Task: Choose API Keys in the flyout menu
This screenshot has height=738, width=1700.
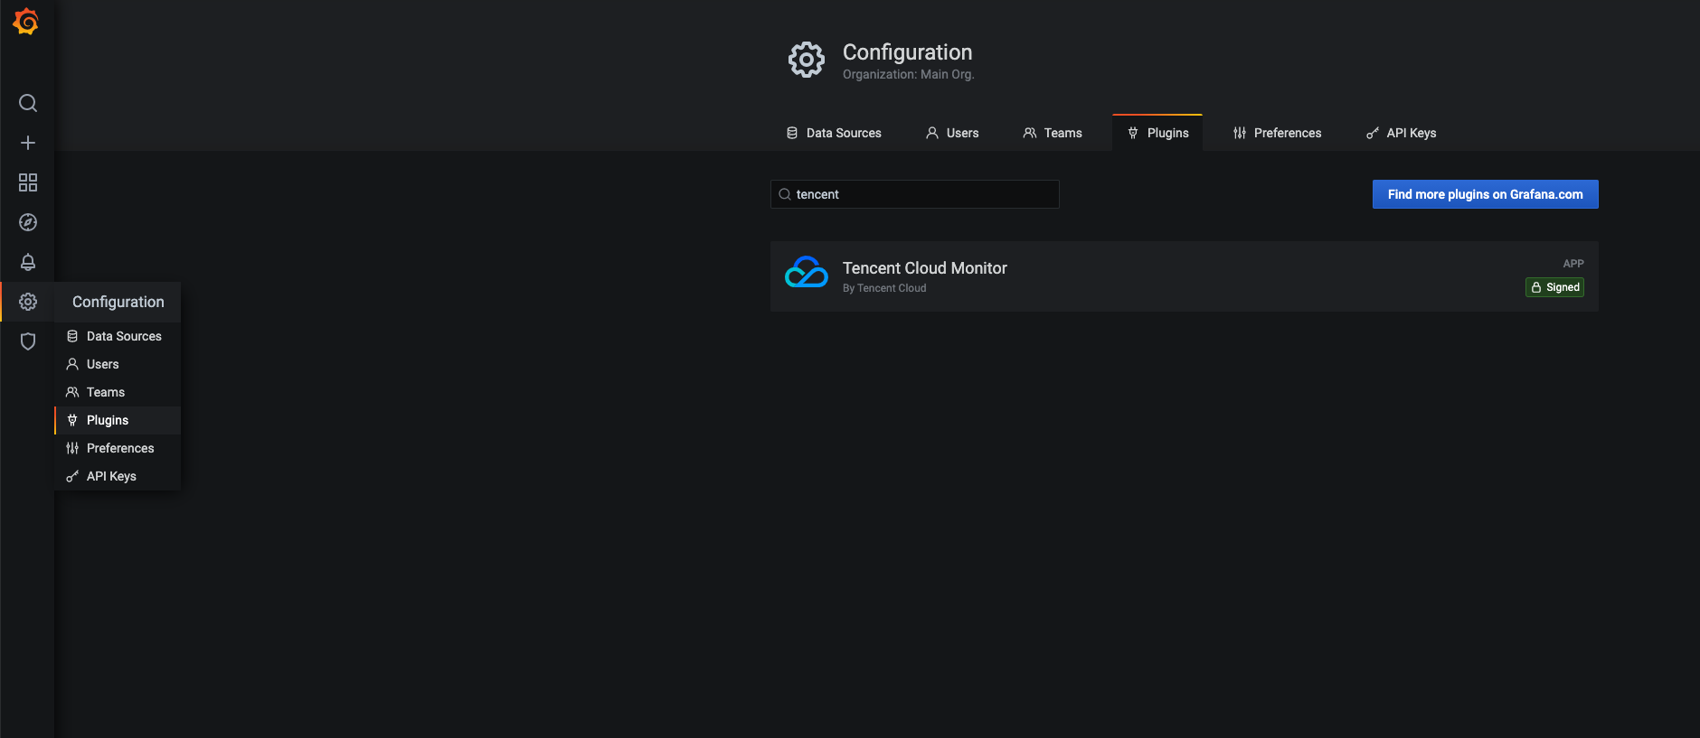Action: pos(118,476)
